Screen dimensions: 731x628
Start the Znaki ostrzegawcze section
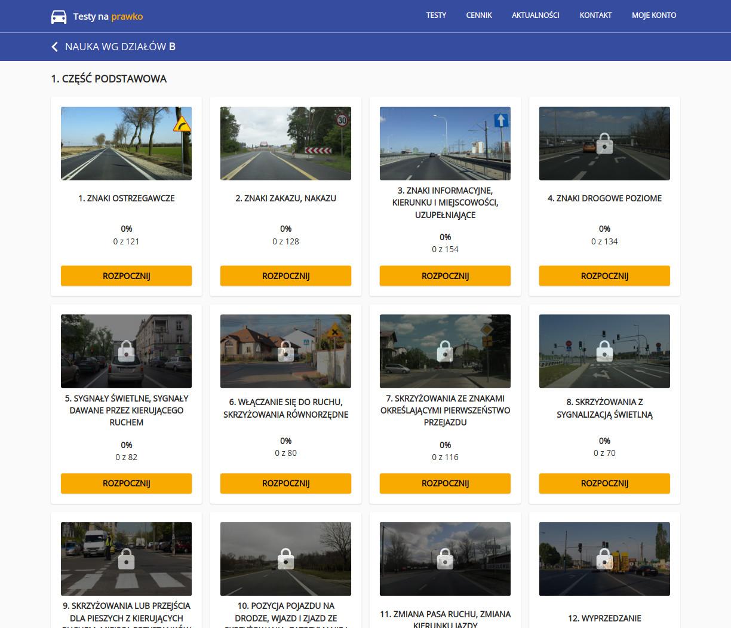(126, 276)
